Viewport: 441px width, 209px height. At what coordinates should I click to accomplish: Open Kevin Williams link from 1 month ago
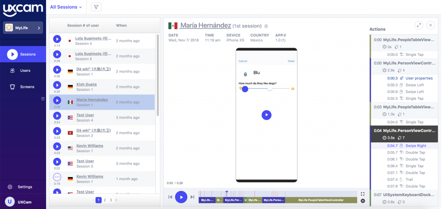[90, 176]
